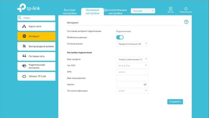Open the Сетевой режим dropdown
Image resolution: width=209 pixels, height=118 pixels.
132,44
